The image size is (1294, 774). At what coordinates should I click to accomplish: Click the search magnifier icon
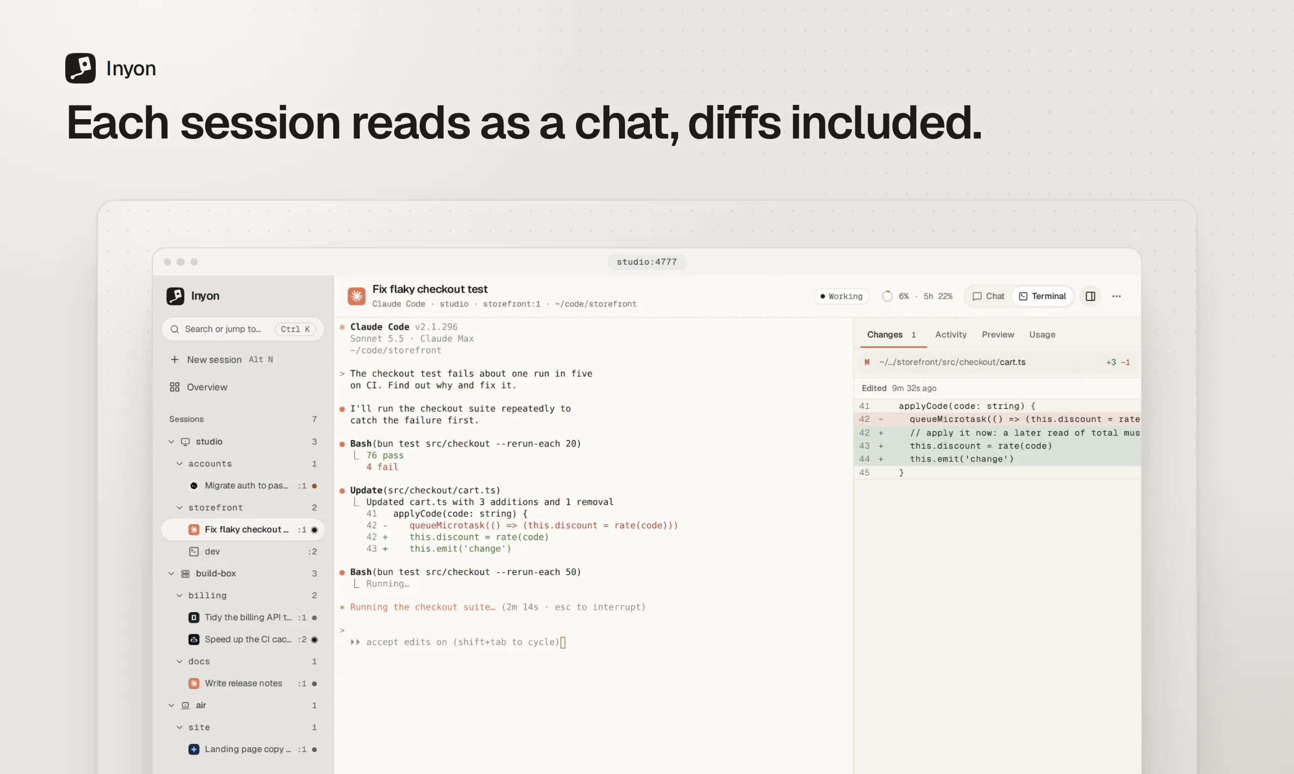(175, 329)
